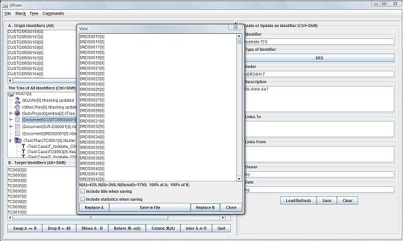Viewport: 403px width, 241px height.
Task: Enable Include title when saving
Action: 82,191
